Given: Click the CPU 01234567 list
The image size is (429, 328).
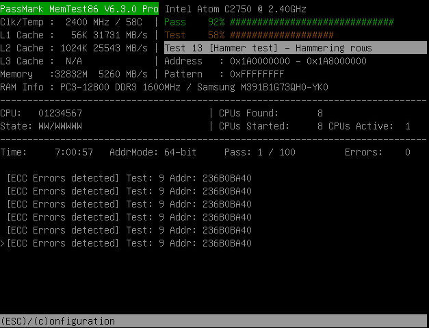Looking at the screenshot, I should (x=41, y=113).
